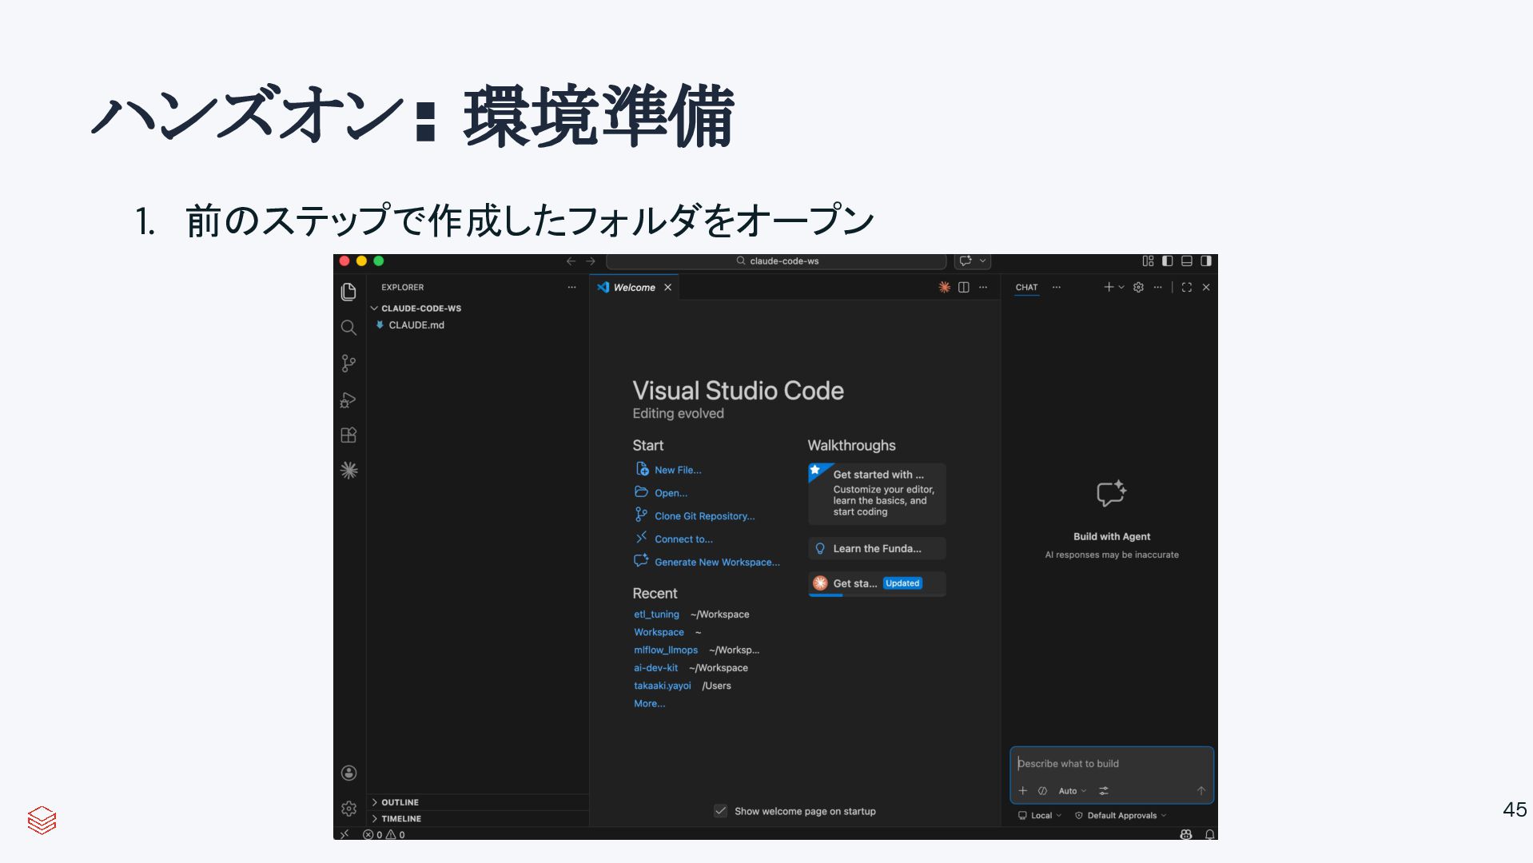Click the configure tools sliders icon
The image size is (1533, 863).
point(1103,790)
